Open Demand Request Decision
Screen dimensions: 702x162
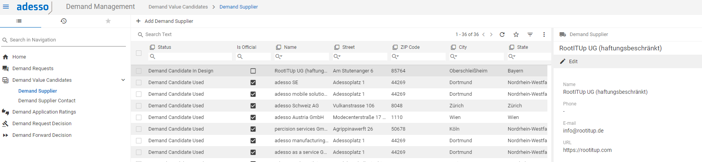pyautogui.click(x=42, y=123)
